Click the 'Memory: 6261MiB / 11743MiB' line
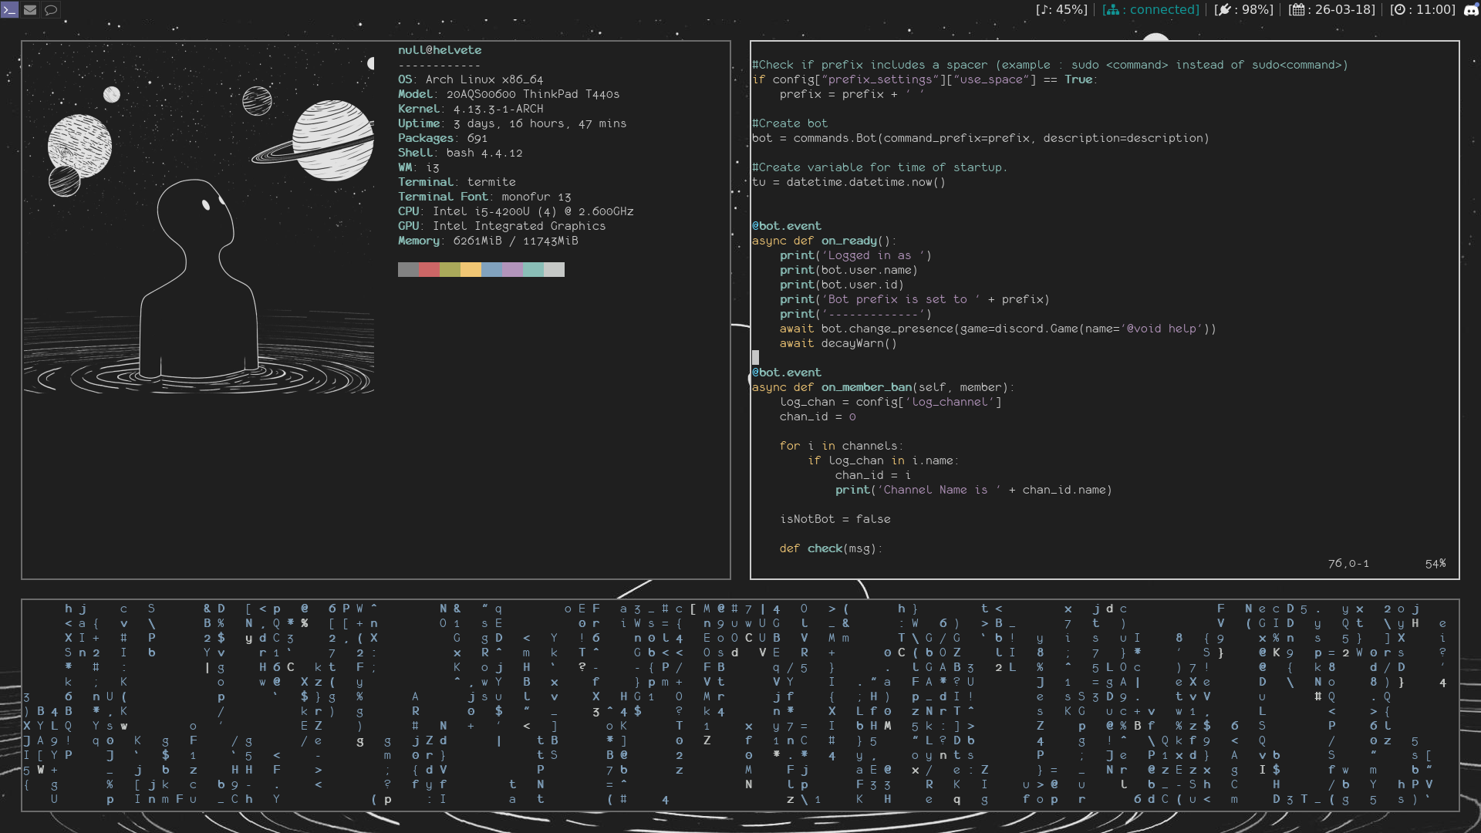 tap(488, 241)
